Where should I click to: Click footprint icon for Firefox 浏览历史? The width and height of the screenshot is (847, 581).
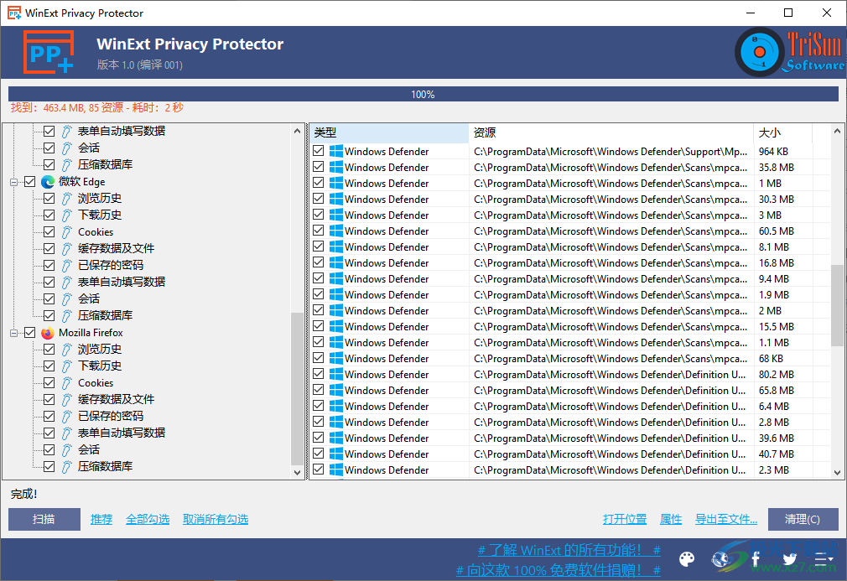coord(66,350)
